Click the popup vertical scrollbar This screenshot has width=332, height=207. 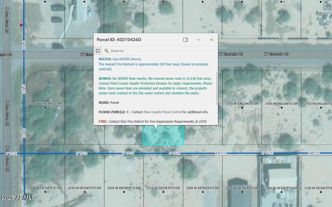[x=217, y=88]
